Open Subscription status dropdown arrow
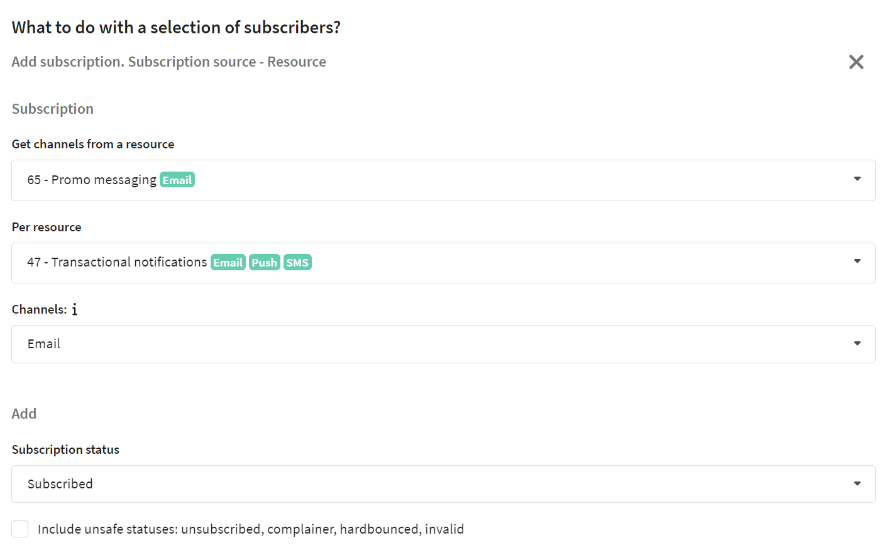 [857, 483]
